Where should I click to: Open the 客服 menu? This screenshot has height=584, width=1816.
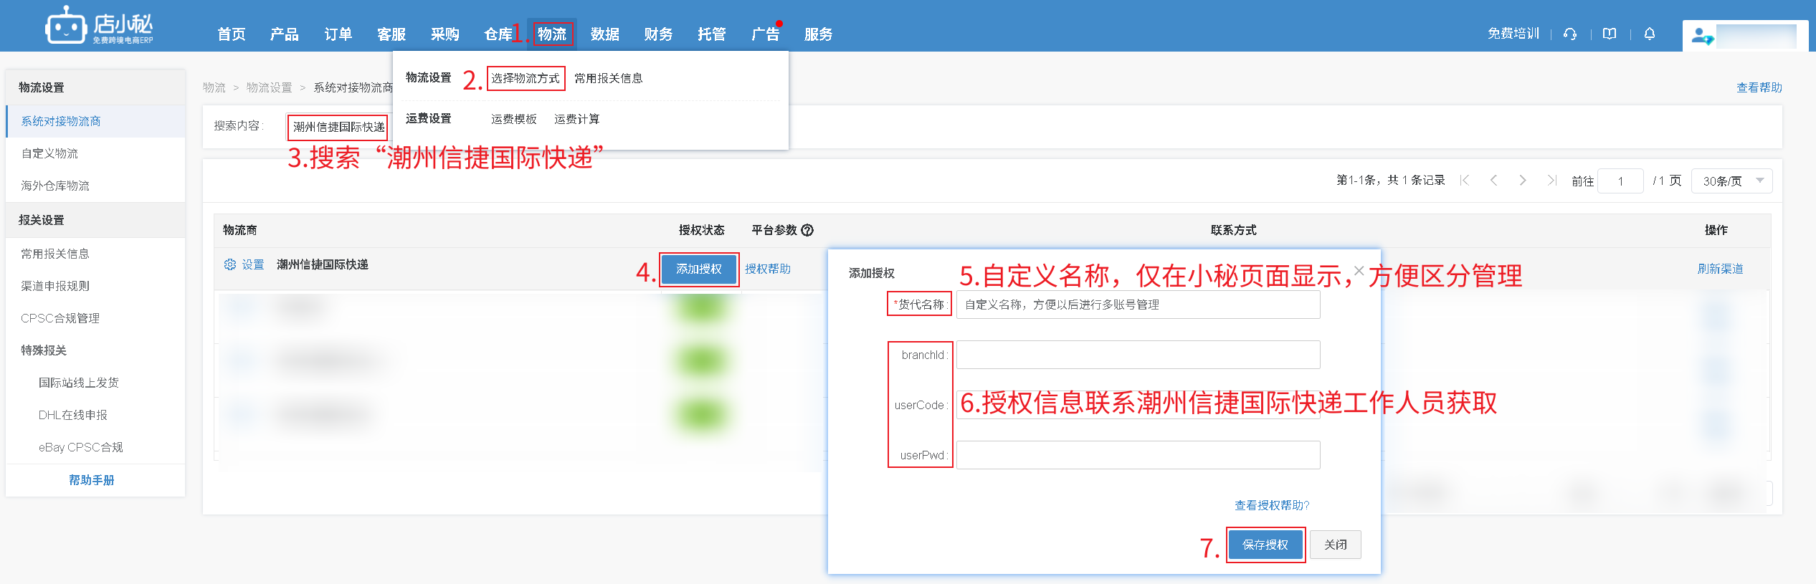[x=391, y=34]
